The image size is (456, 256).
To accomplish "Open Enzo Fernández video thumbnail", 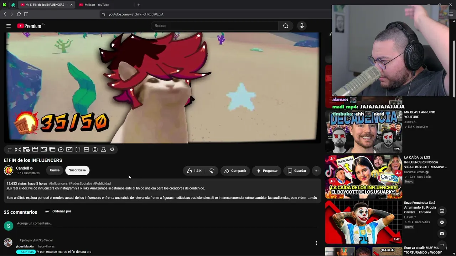I will [x=363, y=222].
